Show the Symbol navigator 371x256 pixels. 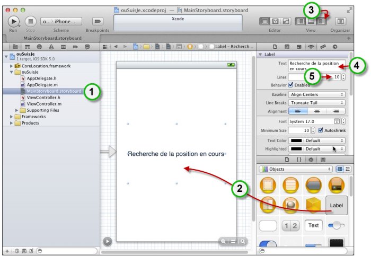point(28,47)
